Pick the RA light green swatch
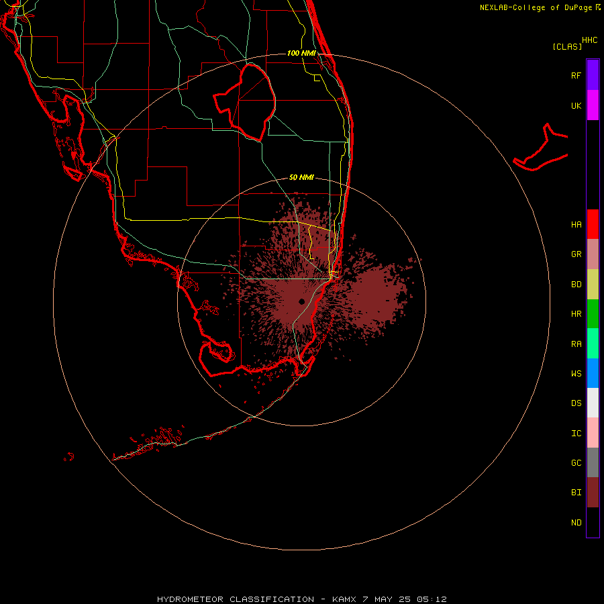604x604 pixels. tap(593, 344)
